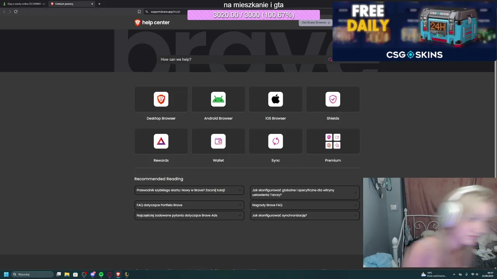The image size is (497, 279).
Task: Open the Shields help category
Action: (333, 99)
